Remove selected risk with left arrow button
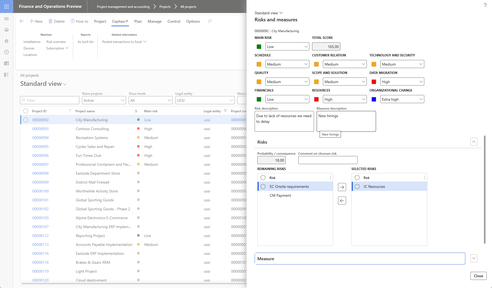Screen dimensions: 492x288 pos(342,201)
